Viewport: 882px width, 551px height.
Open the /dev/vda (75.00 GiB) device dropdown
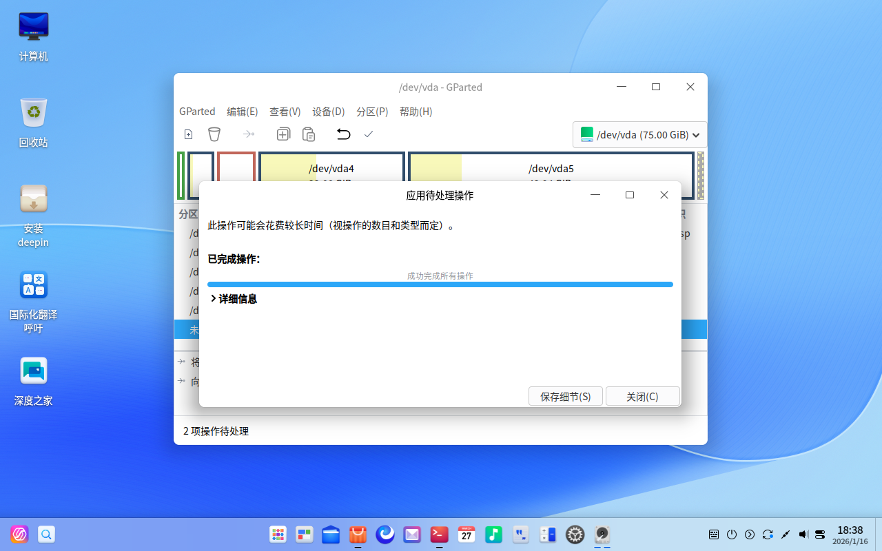639,134
